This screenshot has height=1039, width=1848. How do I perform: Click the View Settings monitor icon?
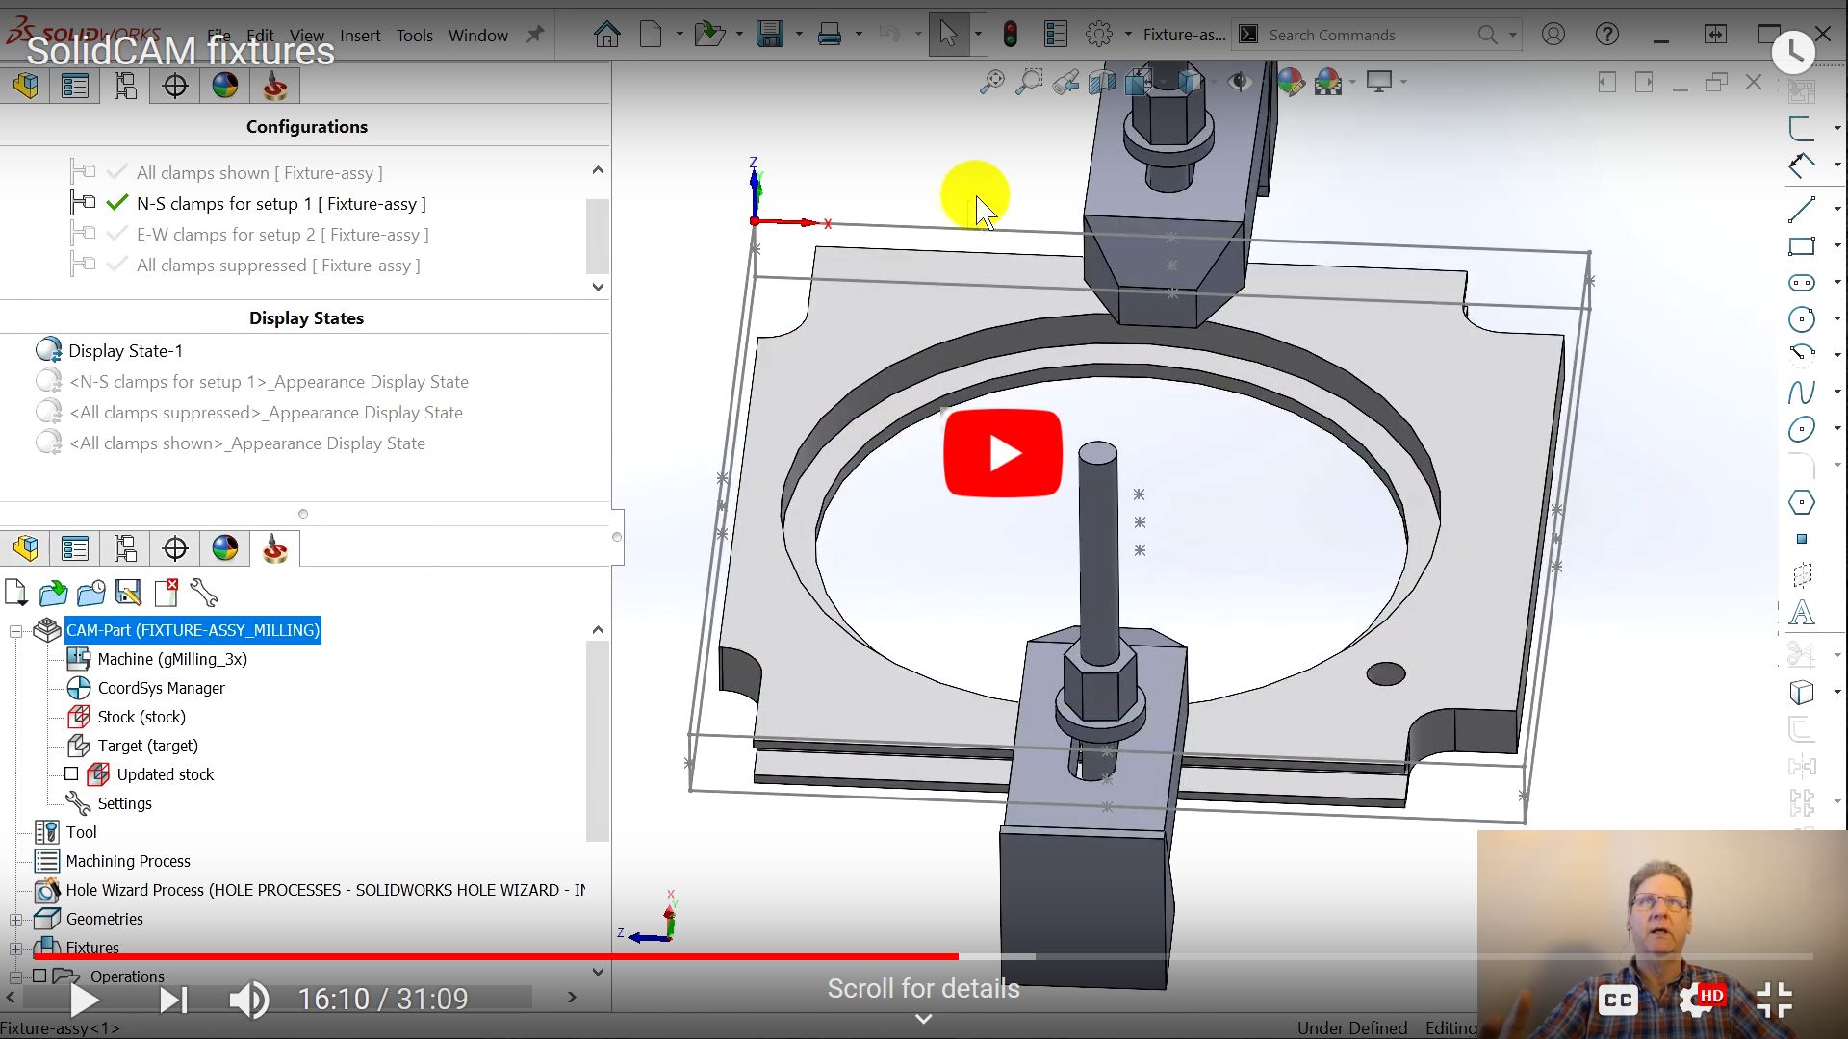(1379, 82)
